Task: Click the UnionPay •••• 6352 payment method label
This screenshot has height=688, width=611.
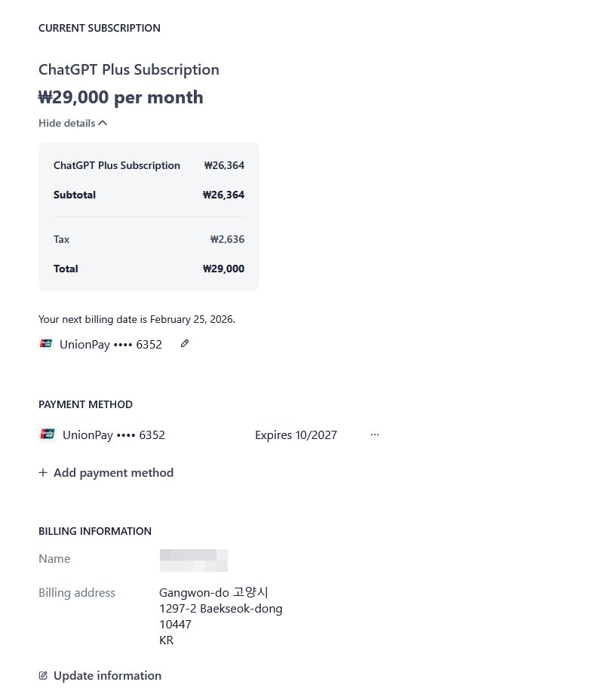Action: coord(113,435)
